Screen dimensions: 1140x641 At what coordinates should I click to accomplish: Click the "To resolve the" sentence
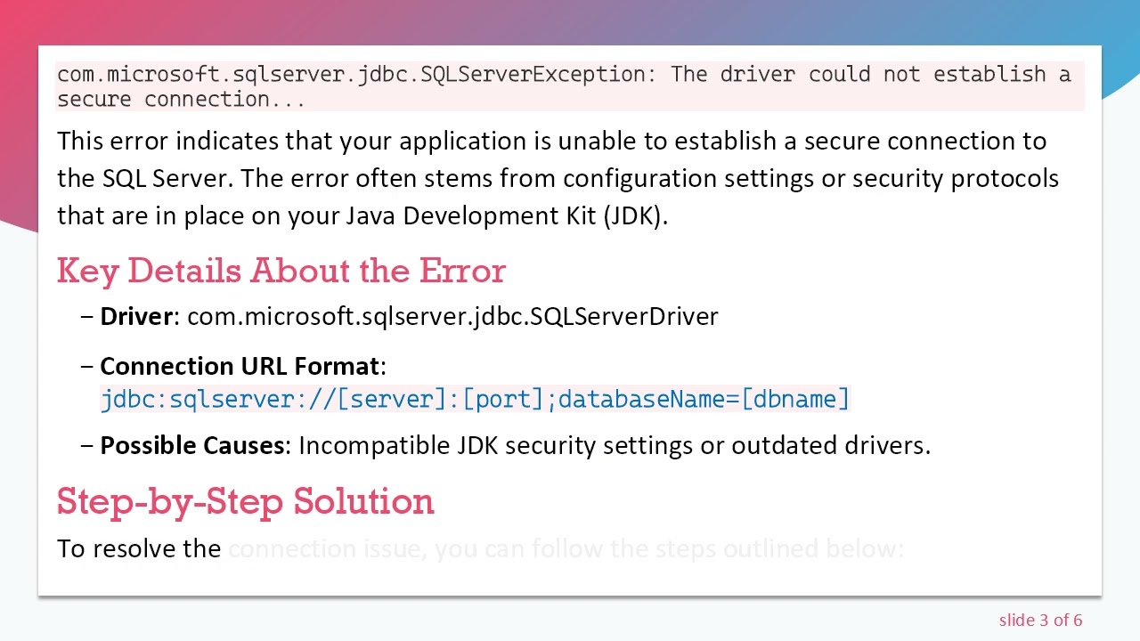pos(481,548)
